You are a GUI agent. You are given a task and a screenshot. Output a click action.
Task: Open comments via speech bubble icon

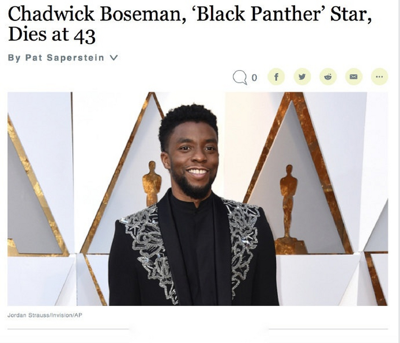tap(240, 77)
